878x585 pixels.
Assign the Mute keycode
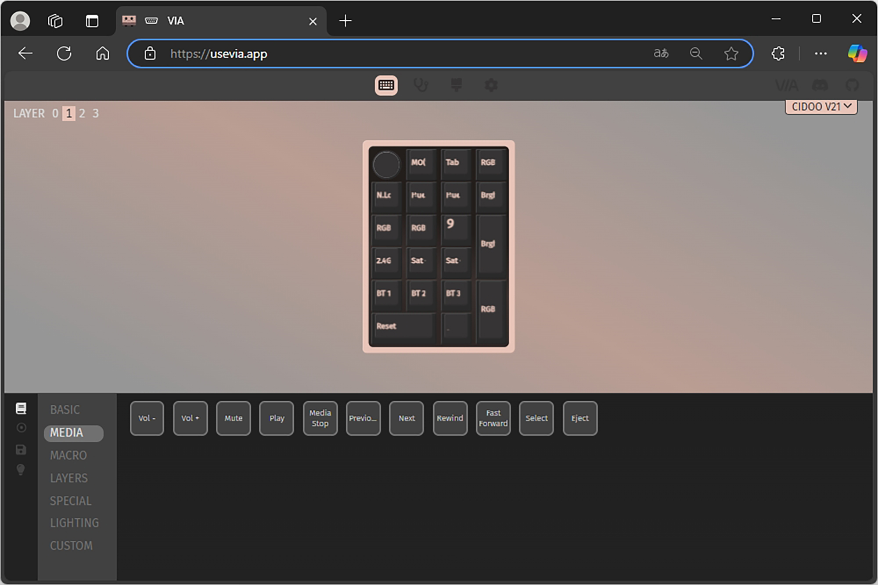tap(233, 418)
